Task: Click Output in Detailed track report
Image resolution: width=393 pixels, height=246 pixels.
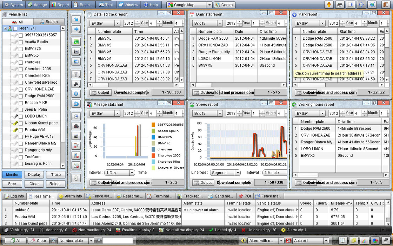Action: 100,92
